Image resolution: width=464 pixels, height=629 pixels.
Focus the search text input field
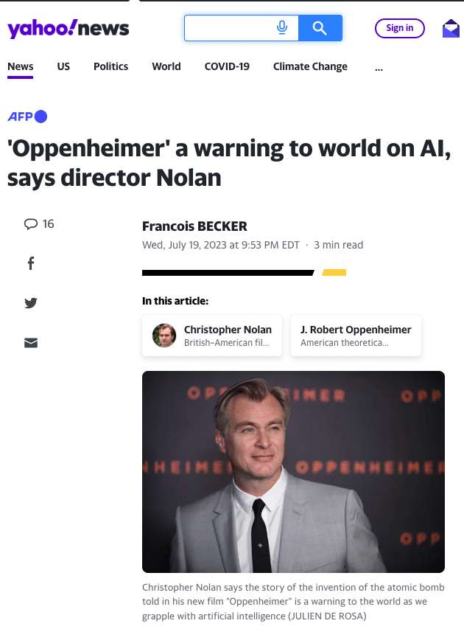[230, 28]
